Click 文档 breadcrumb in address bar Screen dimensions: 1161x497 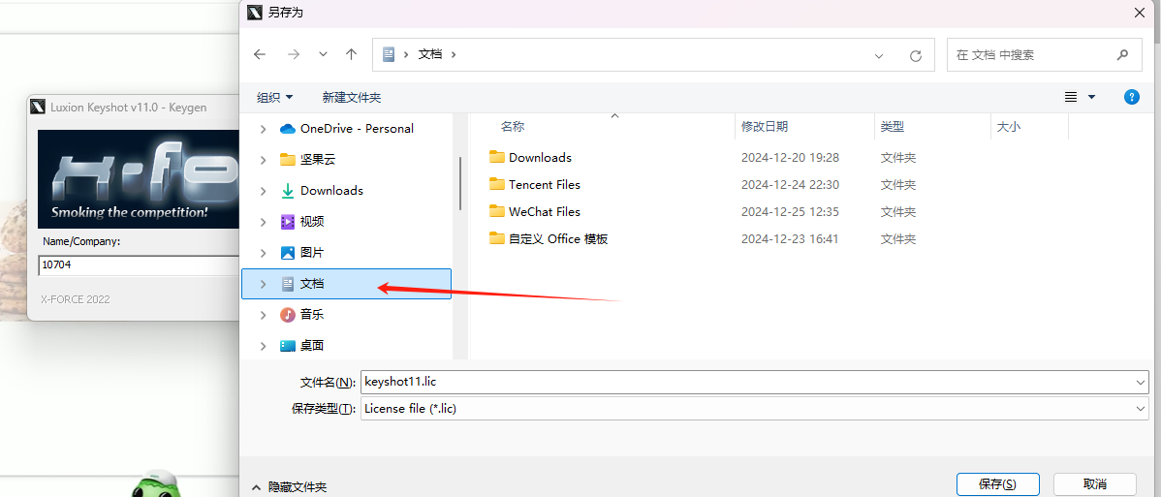430,55
